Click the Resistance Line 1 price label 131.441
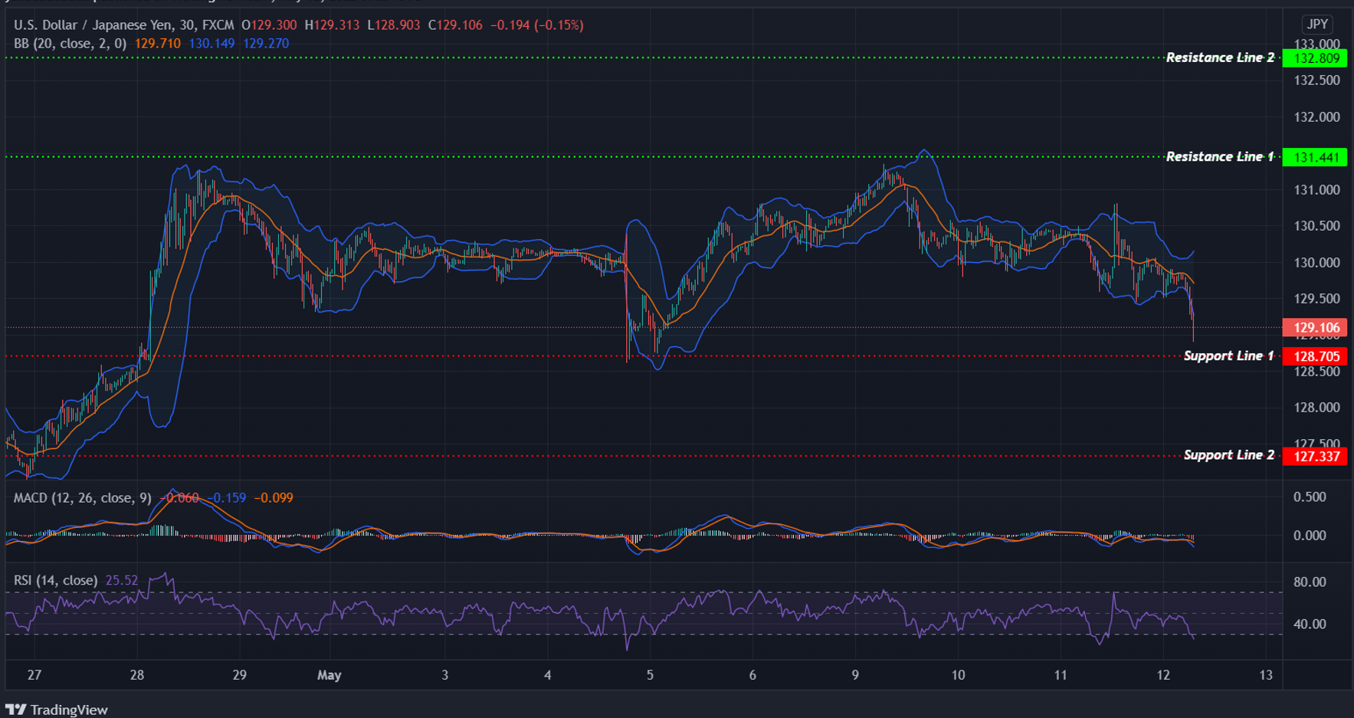 click(x=1313, y=157)
